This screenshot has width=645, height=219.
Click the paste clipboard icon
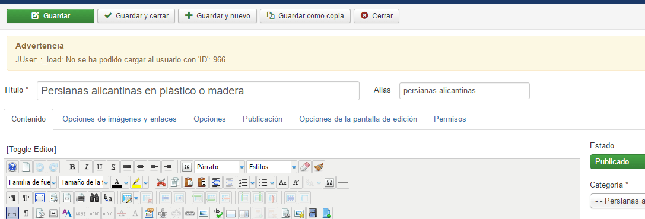189,182
